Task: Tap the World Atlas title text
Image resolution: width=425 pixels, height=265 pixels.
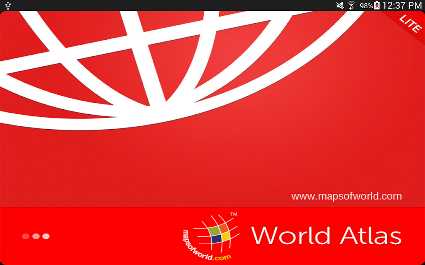Action: pyautogui.click(x=326, y=236)
